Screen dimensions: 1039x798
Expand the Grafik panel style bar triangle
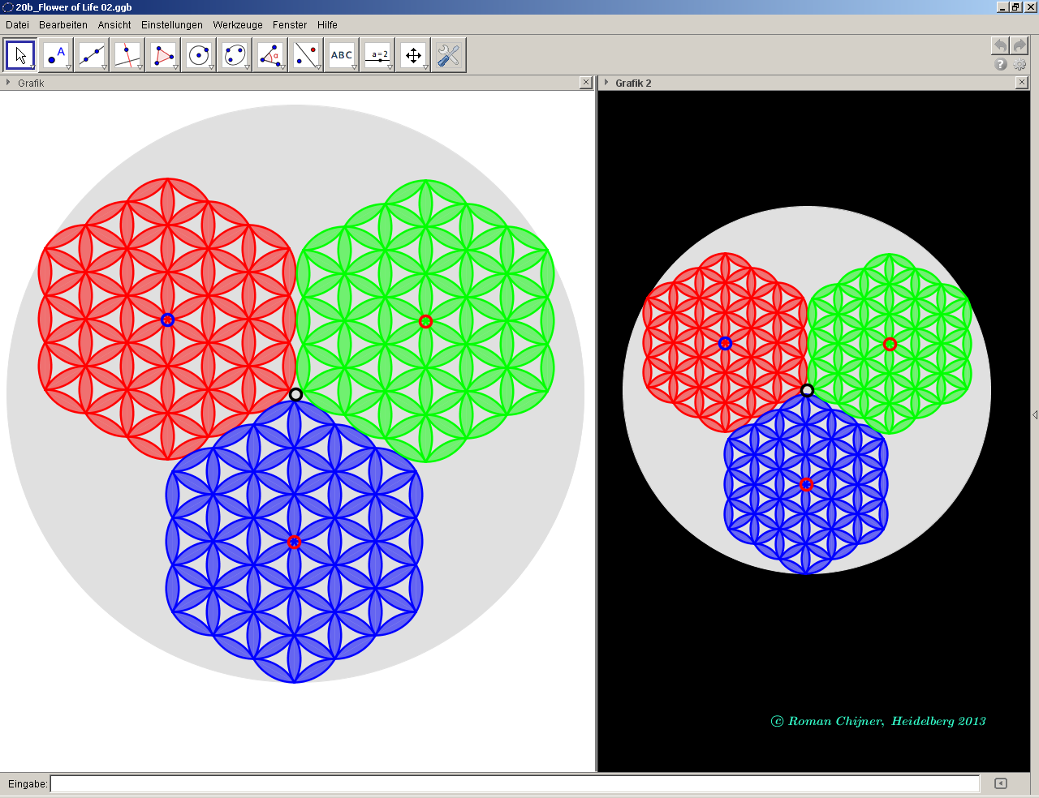pyautogui.click(x=8, y=83)
